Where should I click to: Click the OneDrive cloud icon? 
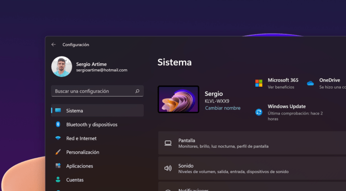(310, 83)
